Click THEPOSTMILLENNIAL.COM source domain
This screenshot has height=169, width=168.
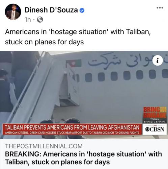point(44,146)
